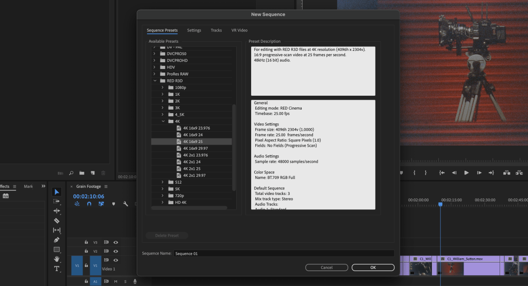Expand the 4_5K preset folder

pos(162,115)
